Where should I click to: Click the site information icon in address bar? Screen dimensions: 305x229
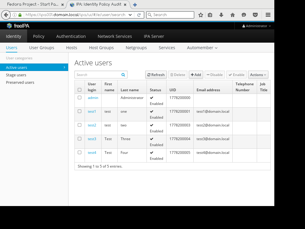coord(15,15)
